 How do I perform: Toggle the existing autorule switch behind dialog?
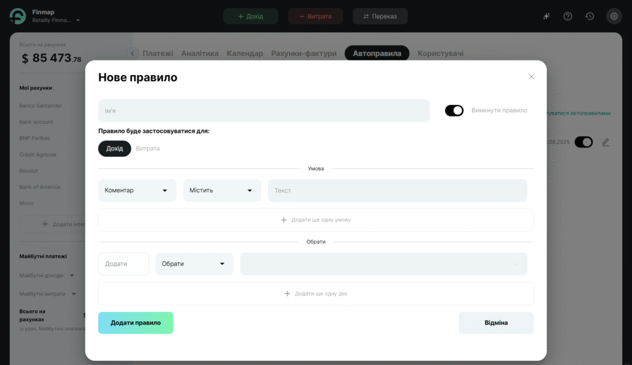click(583, 142)
